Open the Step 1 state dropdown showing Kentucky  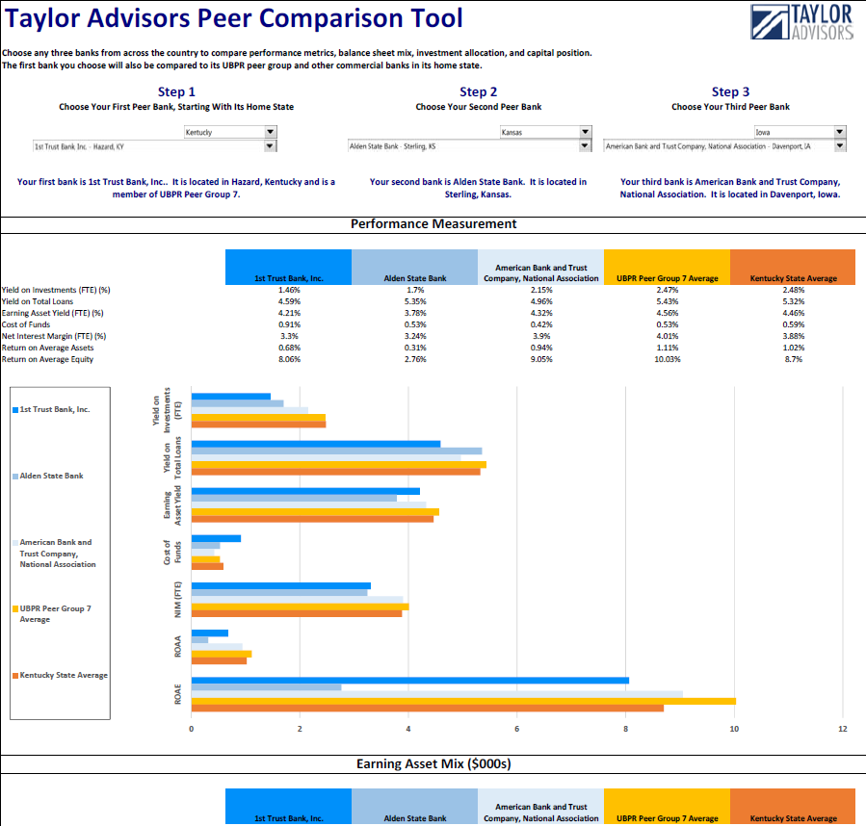pos(271,131)
